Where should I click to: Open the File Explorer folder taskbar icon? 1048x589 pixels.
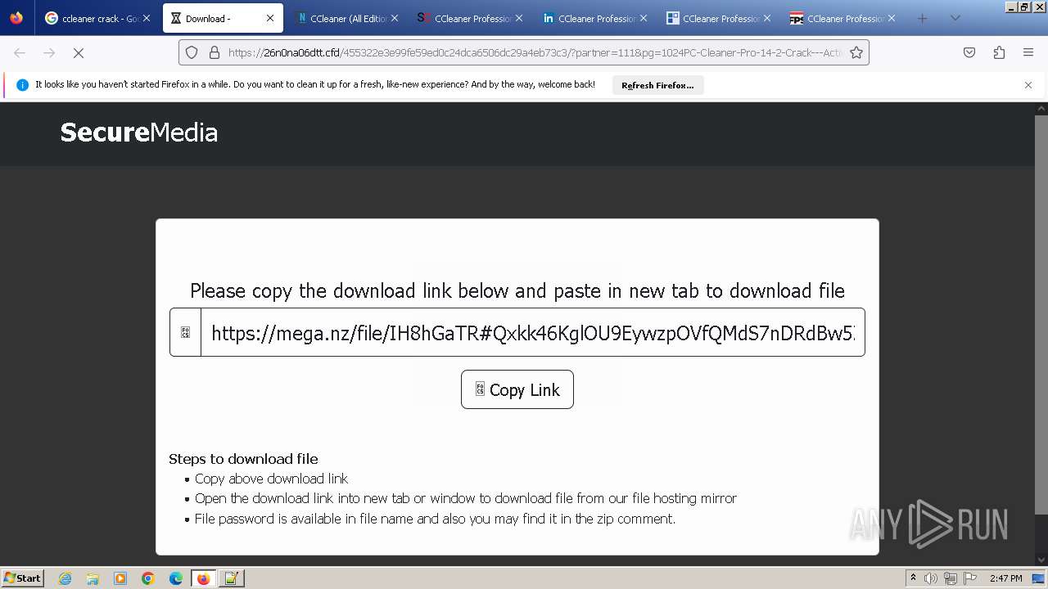pos(93,578)
